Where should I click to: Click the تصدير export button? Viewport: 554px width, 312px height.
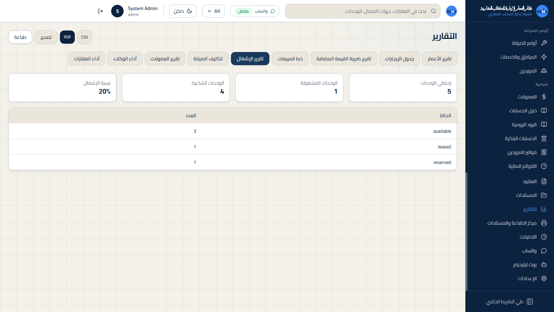click(46, 37)
